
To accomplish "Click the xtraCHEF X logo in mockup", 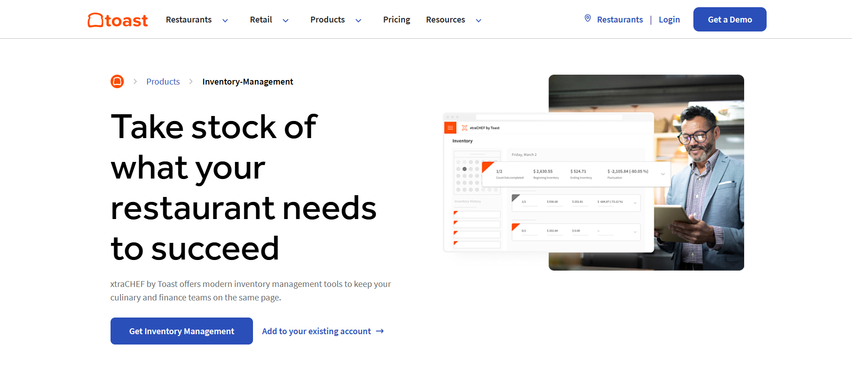I will click(x=465, y=128).
